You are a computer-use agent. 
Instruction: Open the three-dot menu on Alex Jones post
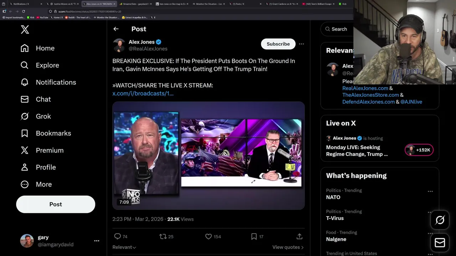301,44
